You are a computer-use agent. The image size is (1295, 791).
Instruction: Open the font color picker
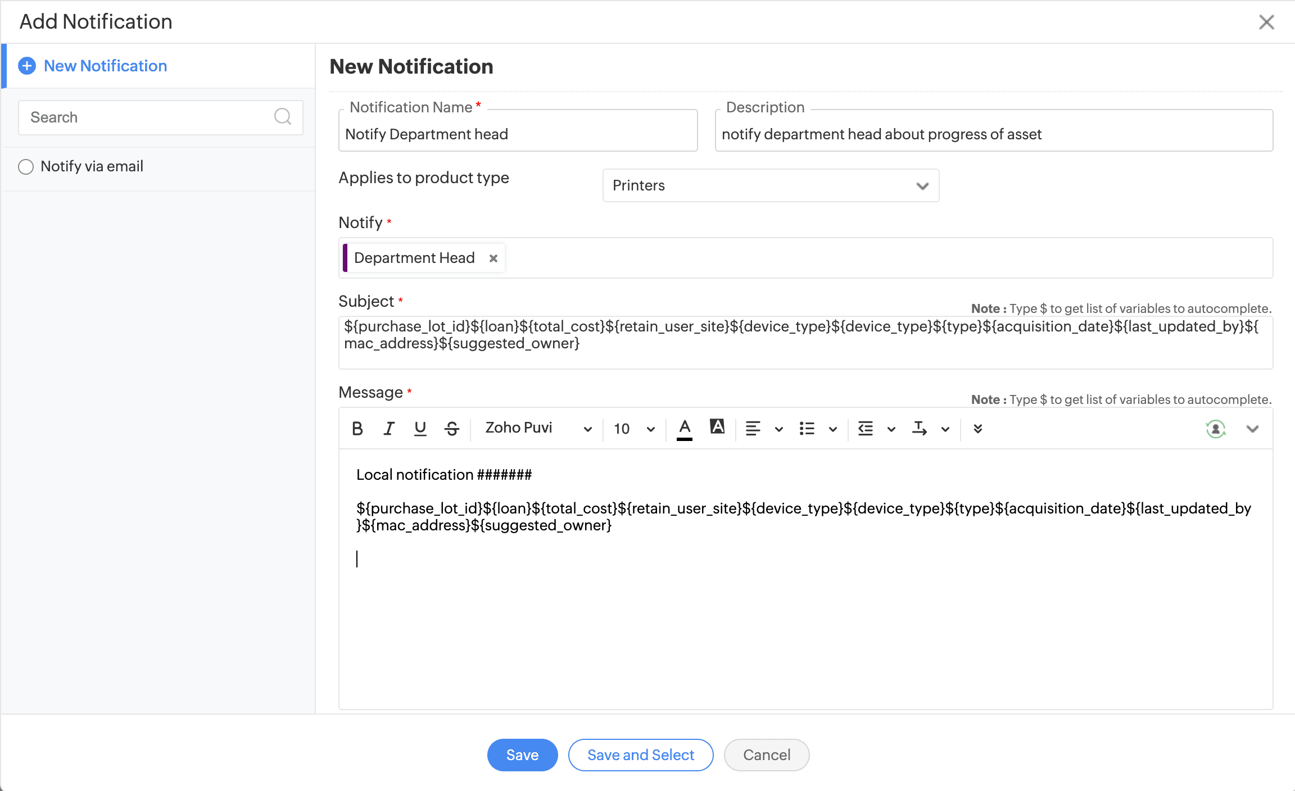point(684,429)
